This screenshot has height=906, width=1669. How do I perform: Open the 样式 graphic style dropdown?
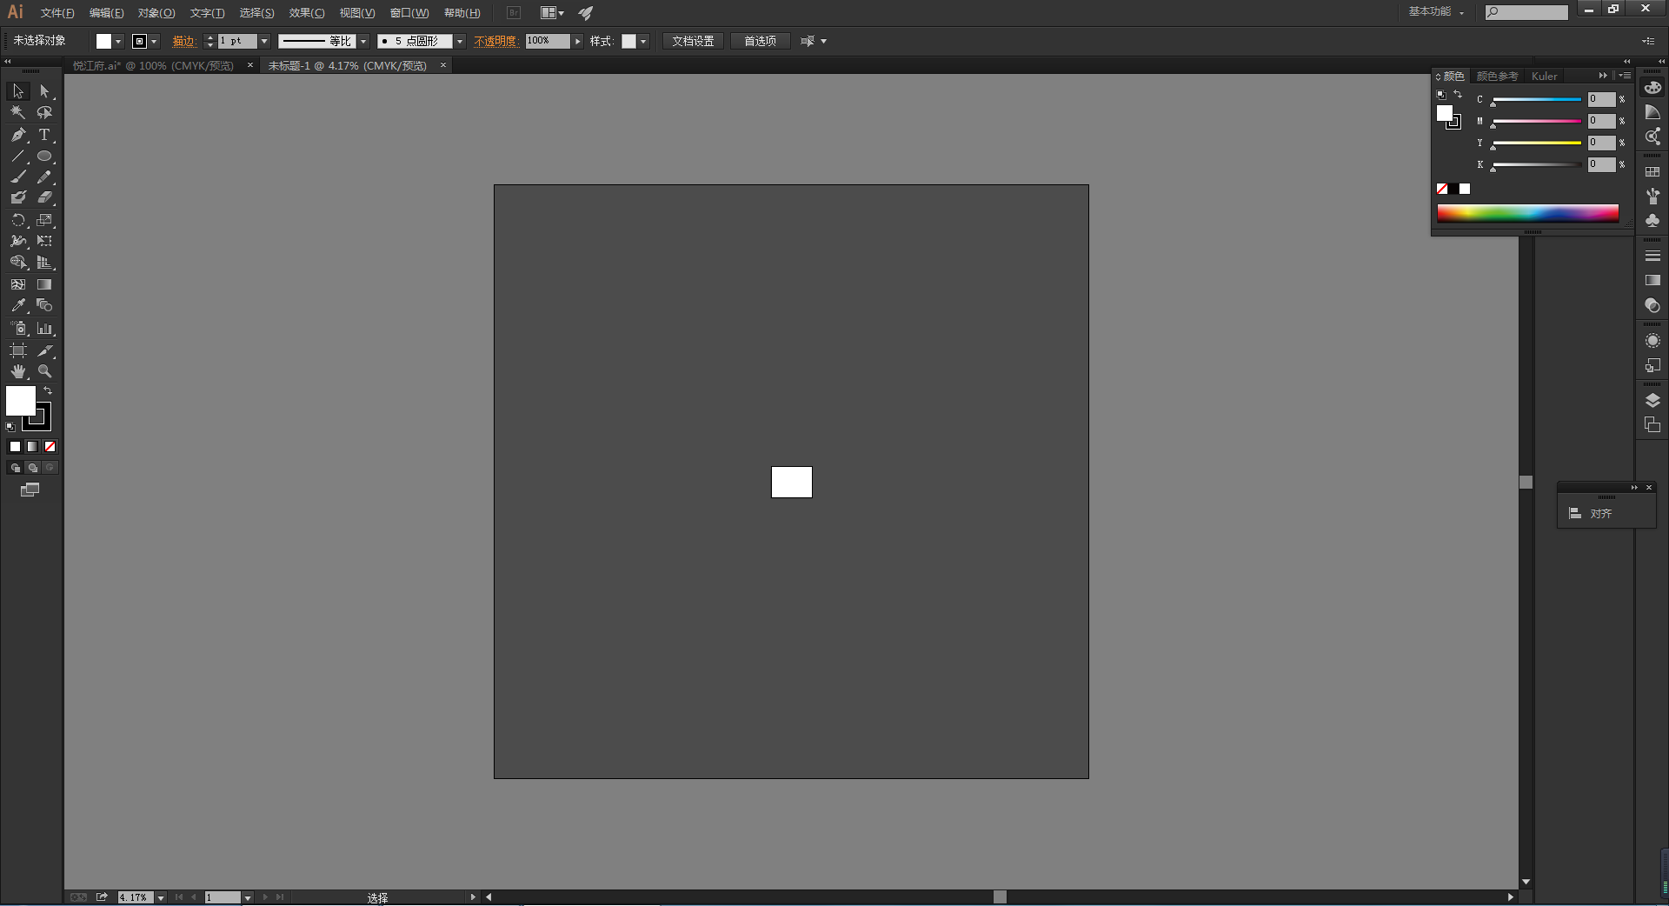click(x=643, y=42)
